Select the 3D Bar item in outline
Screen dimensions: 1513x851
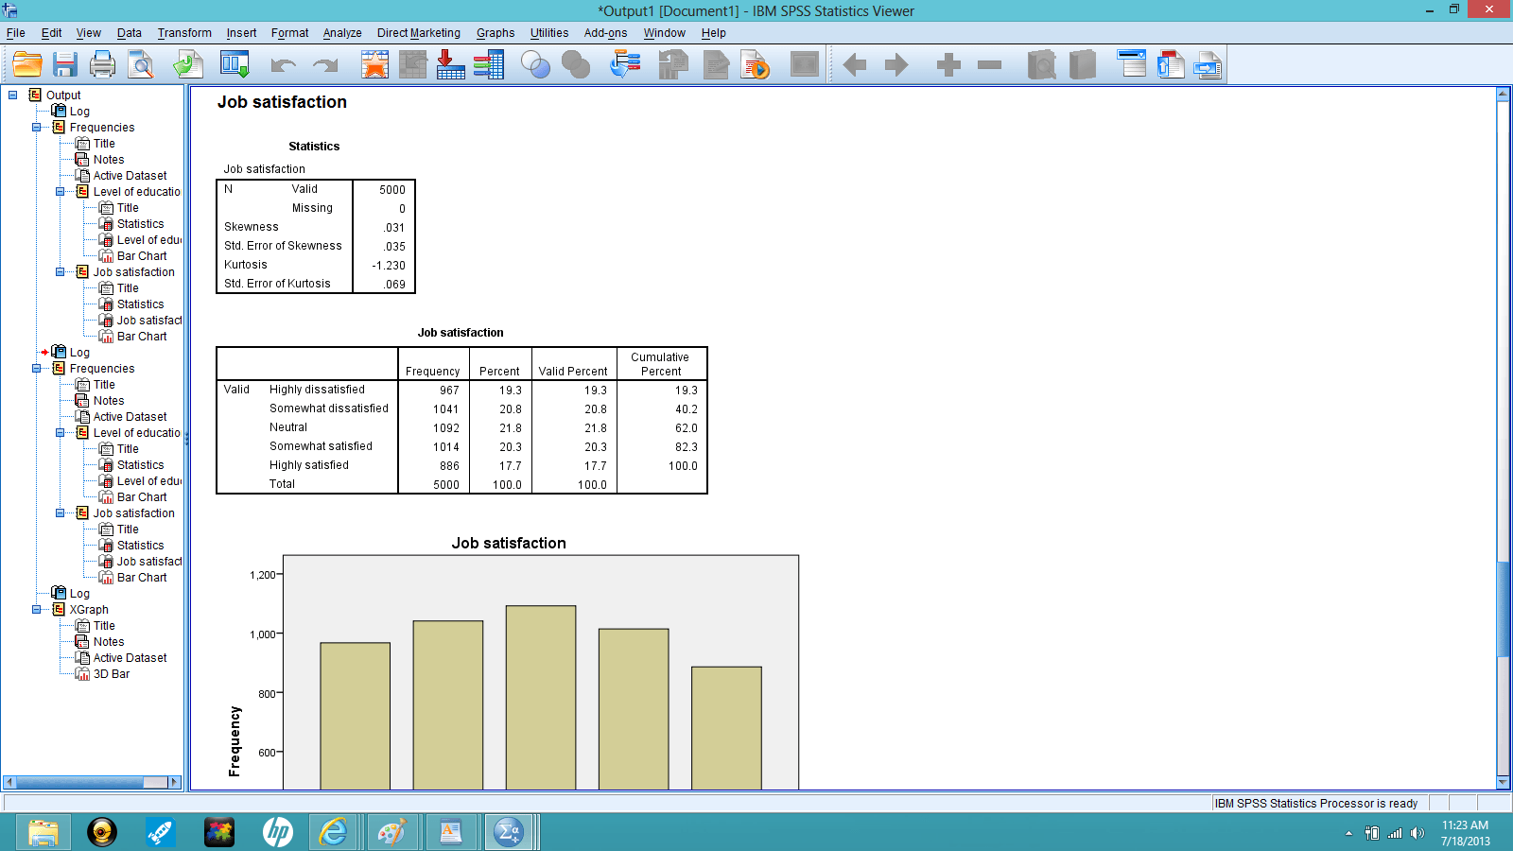(x=111, y=674)
